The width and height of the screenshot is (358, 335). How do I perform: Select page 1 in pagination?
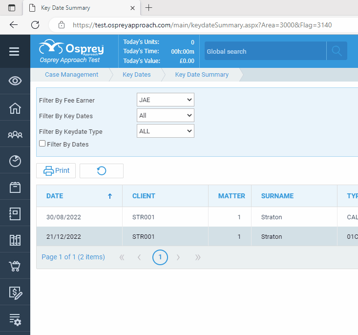tap(160, 257)
